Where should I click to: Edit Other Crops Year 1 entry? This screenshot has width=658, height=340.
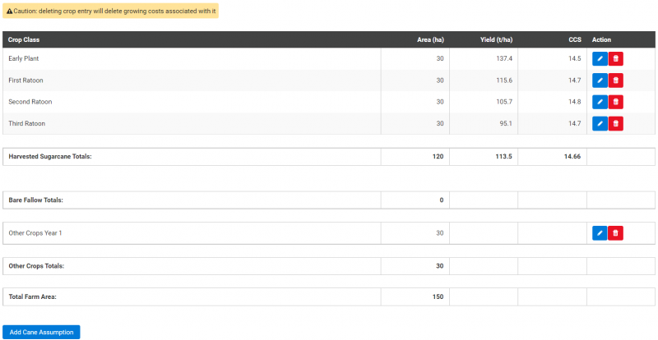600,233
